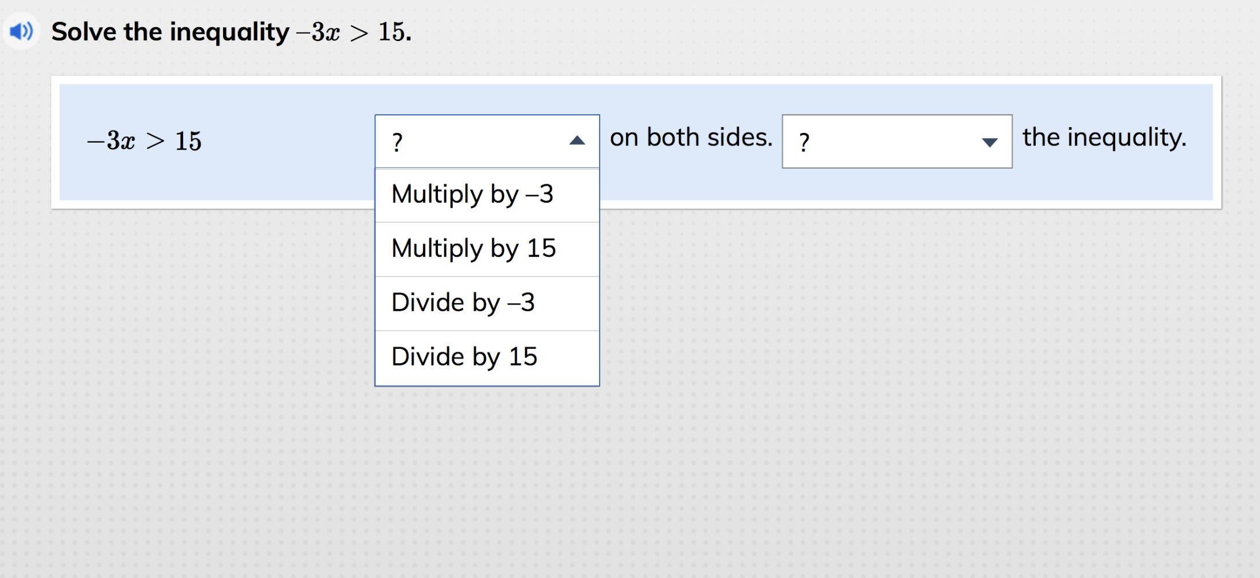Click "the inequality." text after second dropdown

coord(1104,138)
